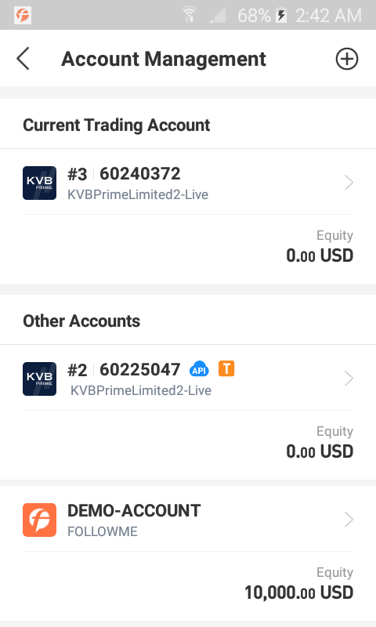Tap the orange T badge icon
This screenshot has width=376, height=627.
click(x=226, y=368)
